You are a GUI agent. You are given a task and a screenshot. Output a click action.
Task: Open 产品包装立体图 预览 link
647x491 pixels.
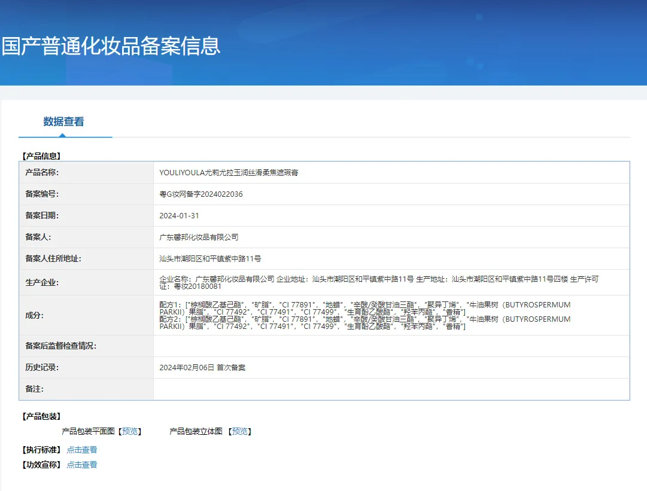tap(240, 431)
